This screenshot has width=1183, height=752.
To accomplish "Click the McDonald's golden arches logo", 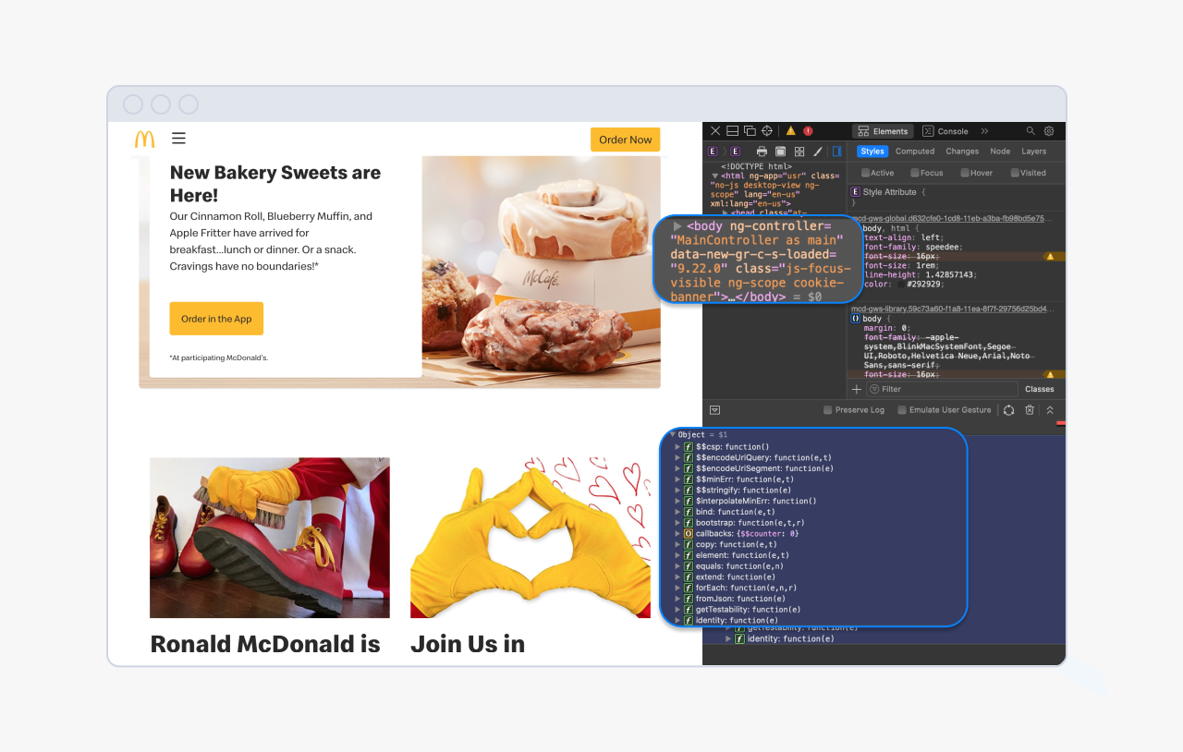I will click(x=145, y=139).
